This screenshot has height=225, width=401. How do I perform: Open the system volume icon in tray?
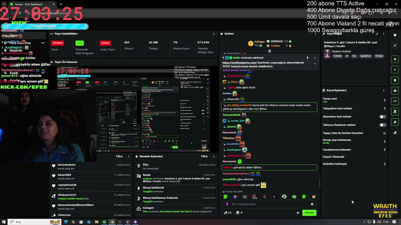click(379, 222)
